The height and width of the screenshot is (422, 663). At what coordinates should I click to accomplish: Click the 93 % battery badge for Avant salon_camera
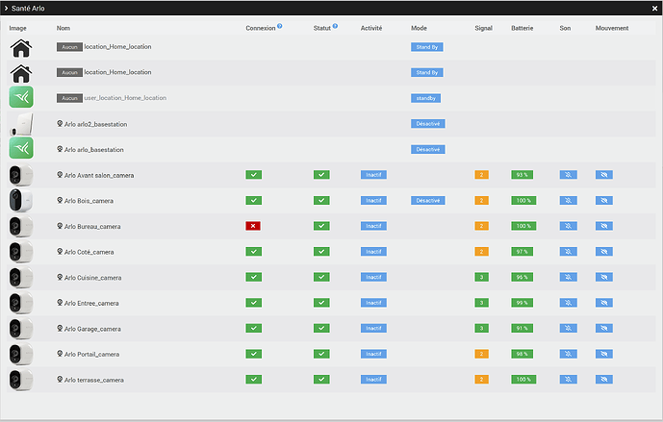523,175
